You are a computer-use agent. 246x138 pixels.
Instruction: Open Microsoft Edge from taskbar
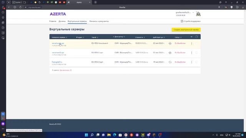[115, 135]
